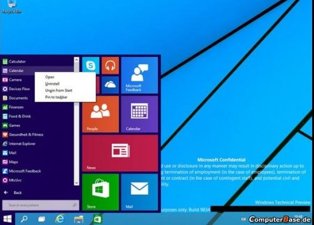Select the Calendar entry in app list
Screen dimensions: 314x225
tap(37, 71)
